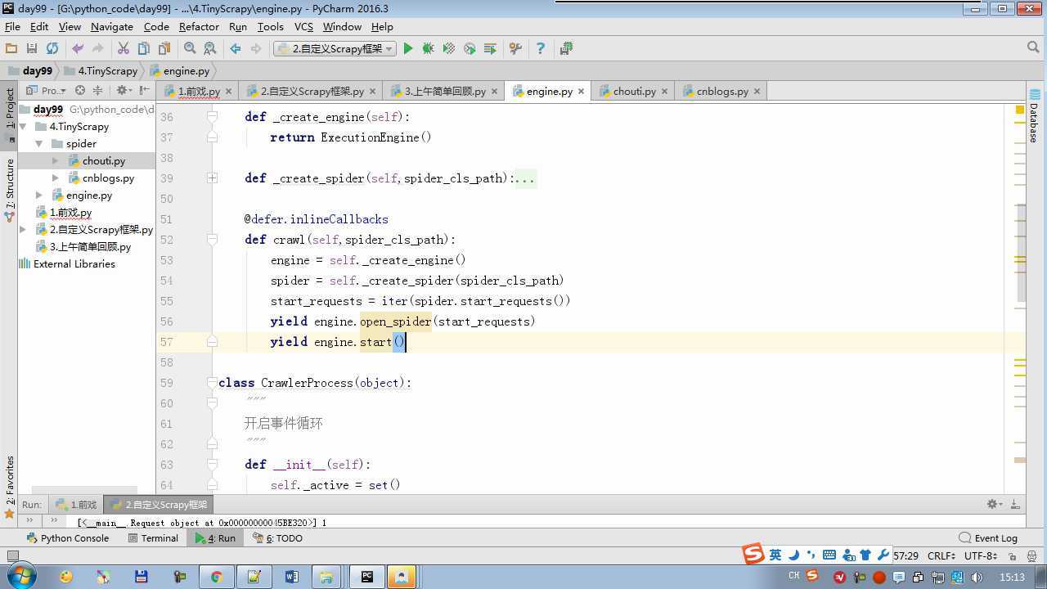Click the last toolbar icon after Help
The height and width of the screenshot is (589, 1047).
(x=566, y=49)
